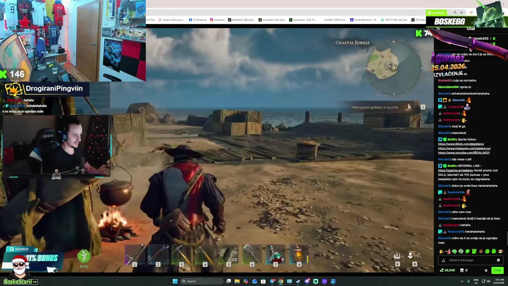Open Discord from the taskbar

pos(307,281)
